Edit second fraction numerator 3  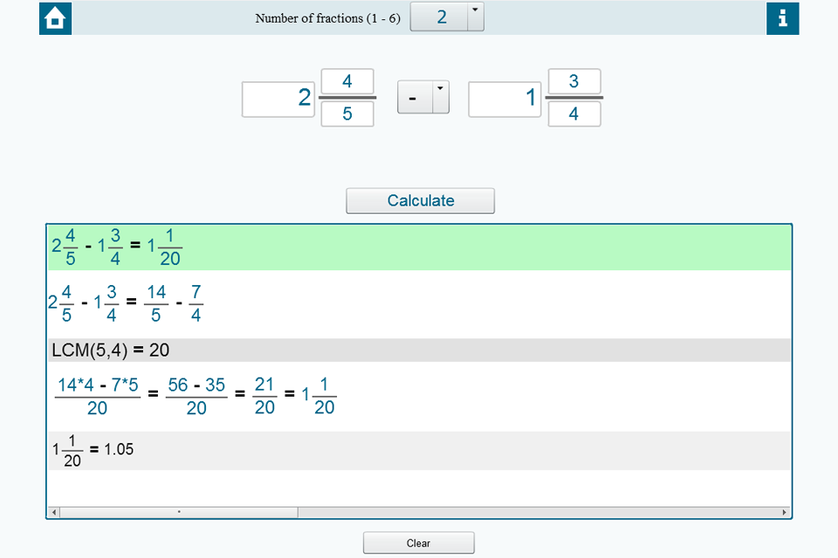click(574, 82)
